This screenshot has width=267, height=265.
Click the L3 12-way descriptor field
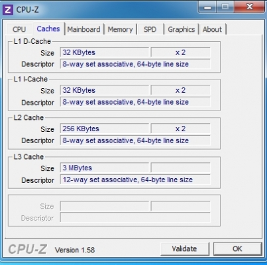pos(135,180)
